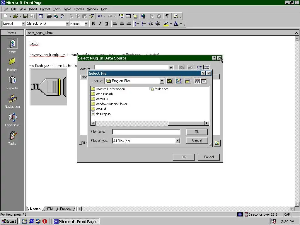The height and width of the screenshot is (225, 300).
Task: Open Font Color dropdown arrow
Action: click(181, 24)
